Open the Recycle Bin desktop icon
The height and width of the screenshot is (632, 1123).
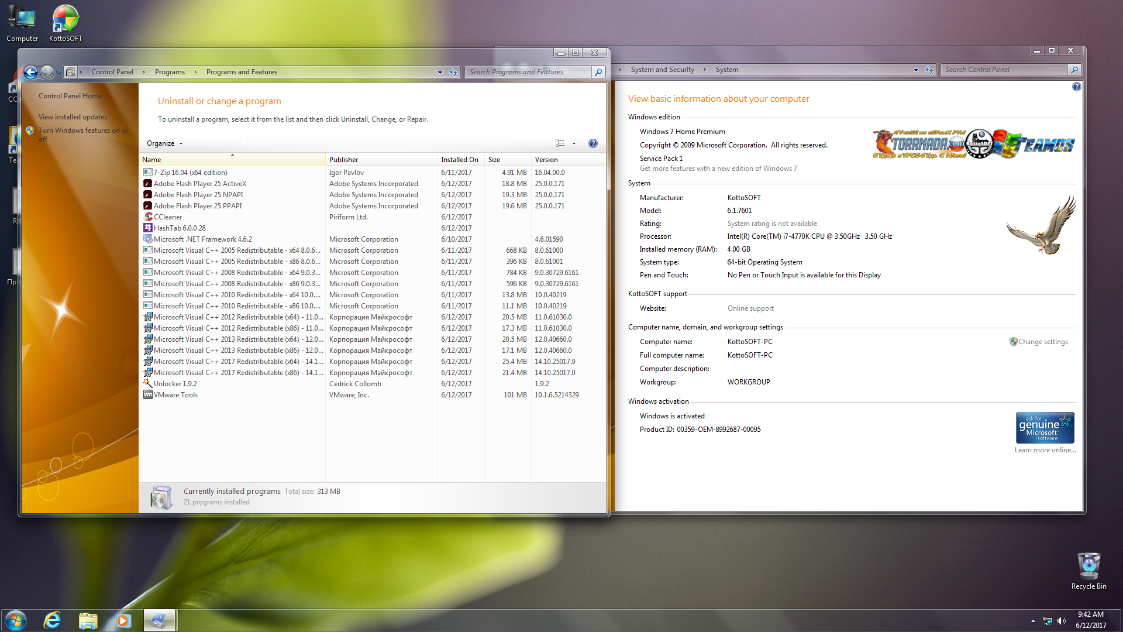tap(1088, 571)
